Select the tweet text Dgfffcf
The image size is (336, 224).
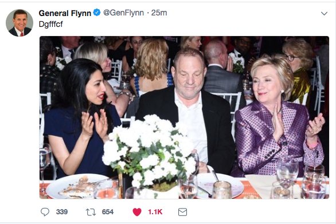point(51,24)
